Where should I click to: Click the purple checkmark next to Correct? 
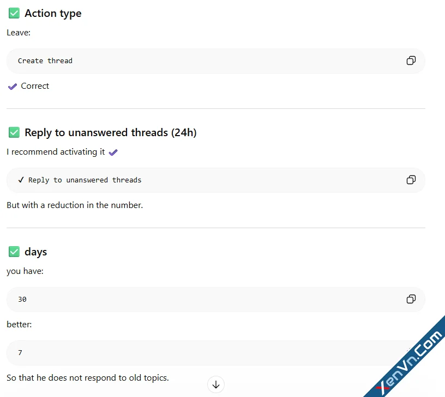pyautogui.click(x=13, y=87)
